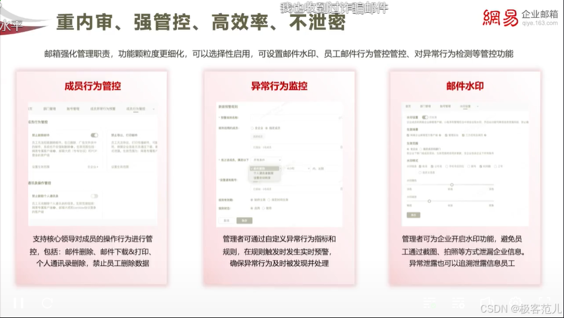
Task: Select the 成员异常行为预警 tab in first screenshot
Action: point(103,109)
